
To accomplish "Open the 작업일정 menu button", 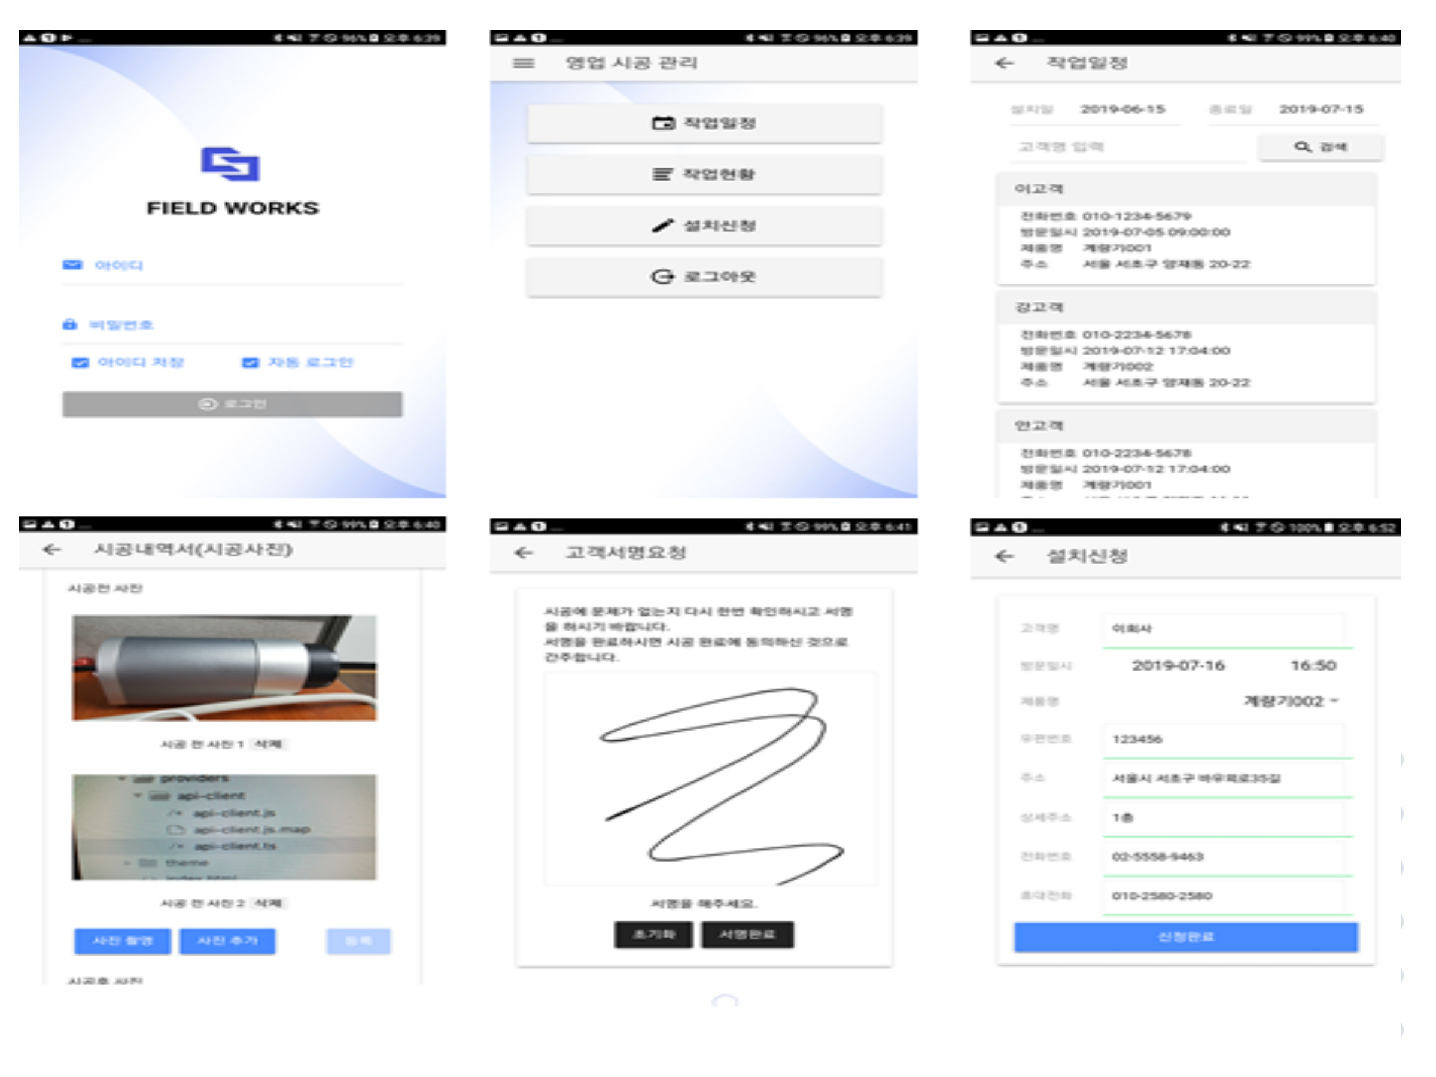I will click(704, 123).
